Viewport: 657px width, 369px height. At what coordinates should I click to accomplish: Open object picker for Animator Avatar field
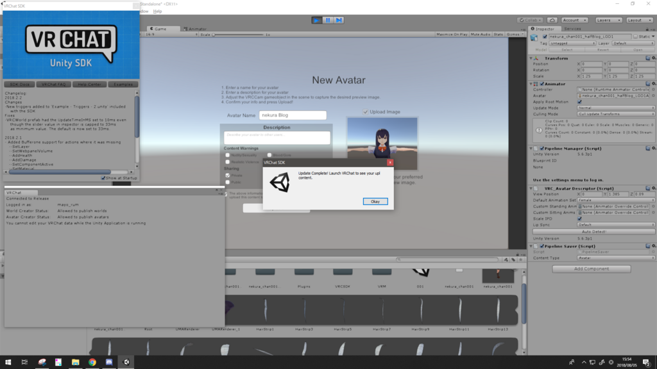coord(654,95)
